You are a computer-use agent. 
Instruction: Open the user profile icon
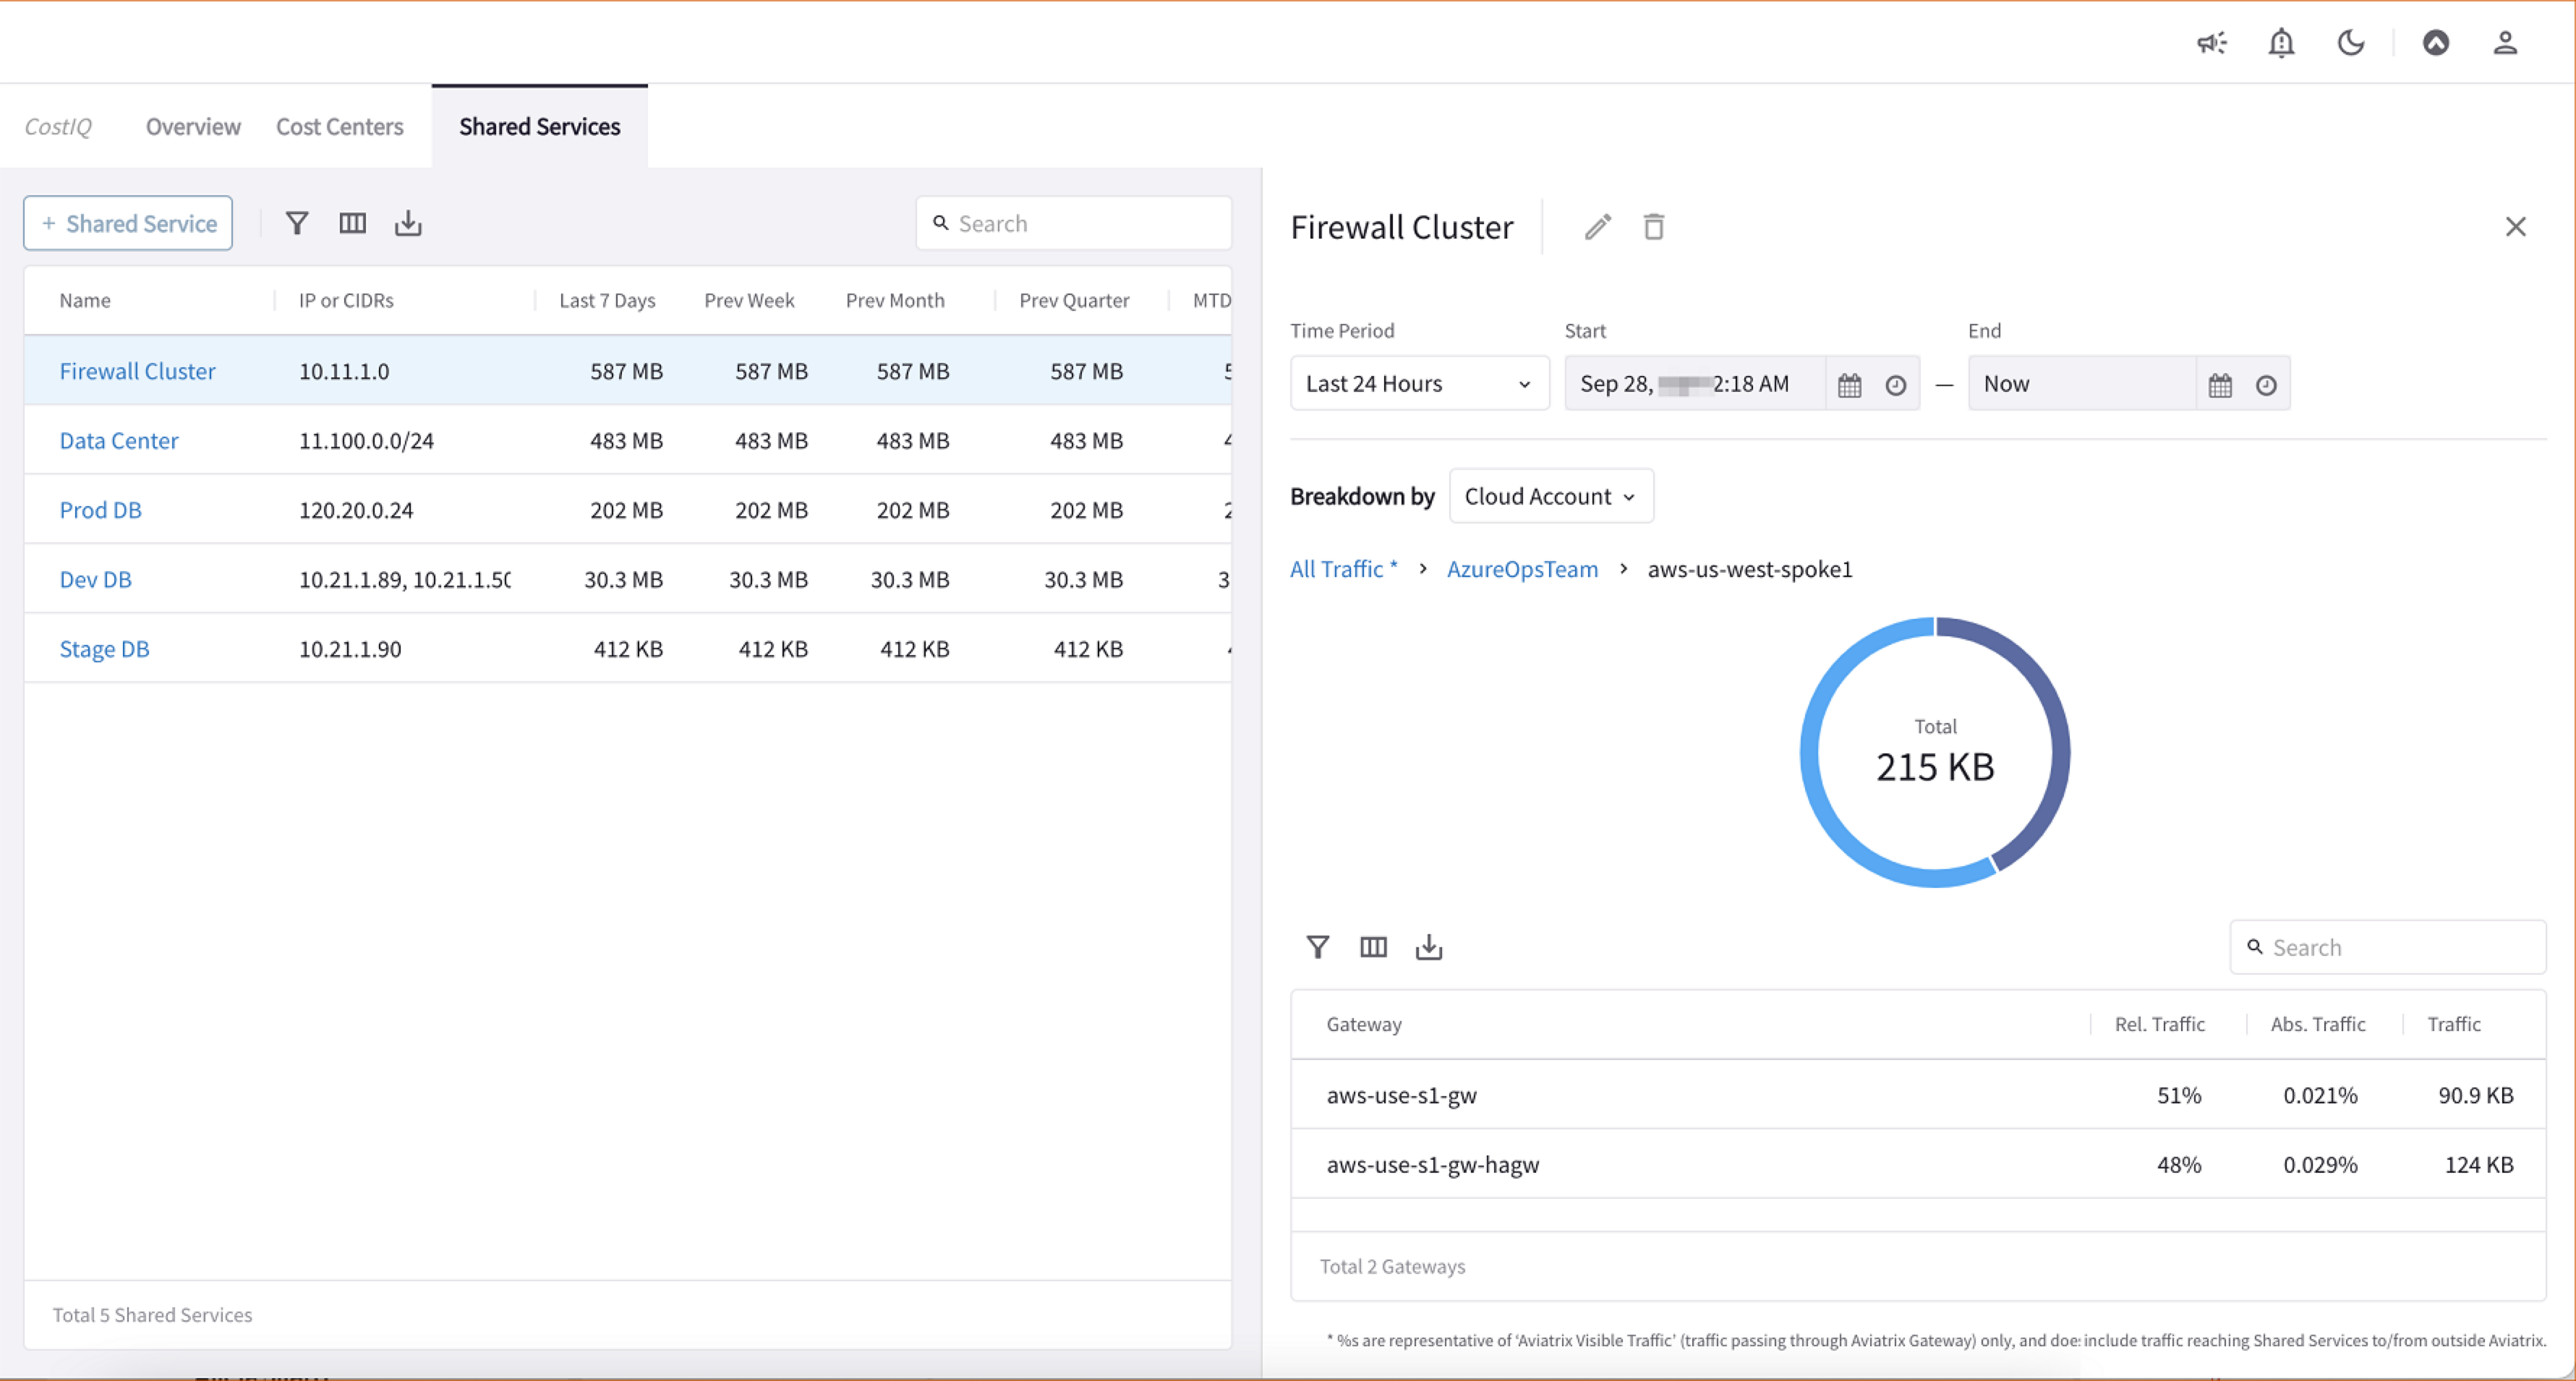coord(2504,42)
